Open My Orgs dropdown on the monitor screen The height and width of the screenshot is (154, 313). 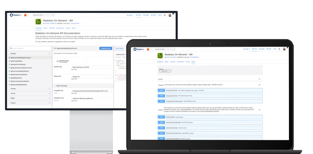(x=130, y=15)
